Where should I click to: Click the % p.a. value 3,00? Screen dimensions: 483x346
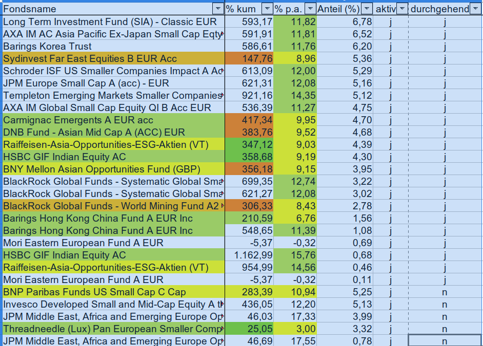(x=295, y=329)
